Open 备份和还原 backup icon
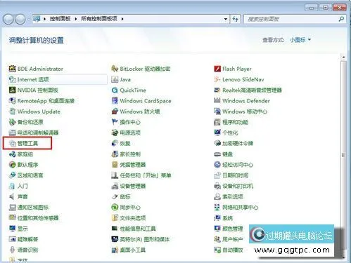Viewport: 351px width, 263px height. point(12,122)
